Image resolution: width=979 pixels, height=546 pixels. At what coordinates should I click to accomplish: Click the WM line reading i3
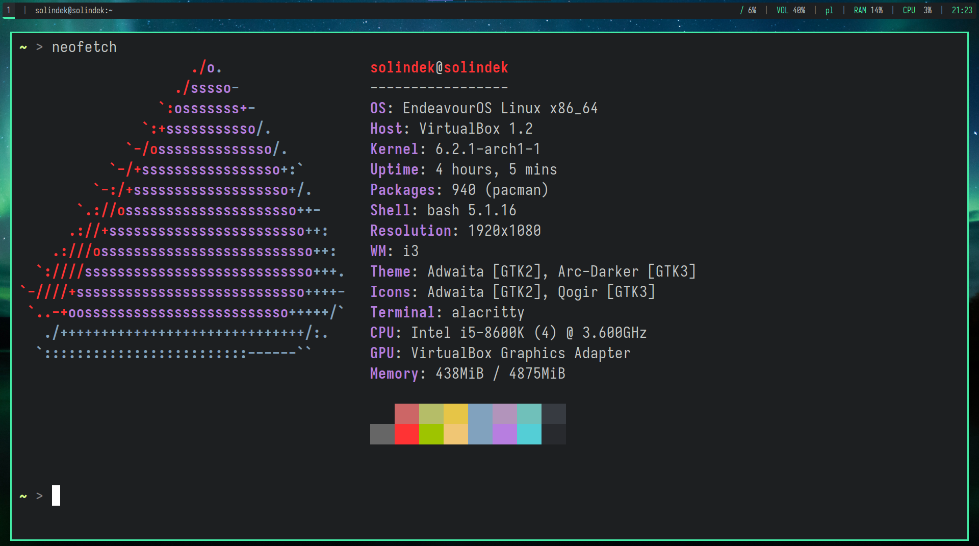point(394,251)
